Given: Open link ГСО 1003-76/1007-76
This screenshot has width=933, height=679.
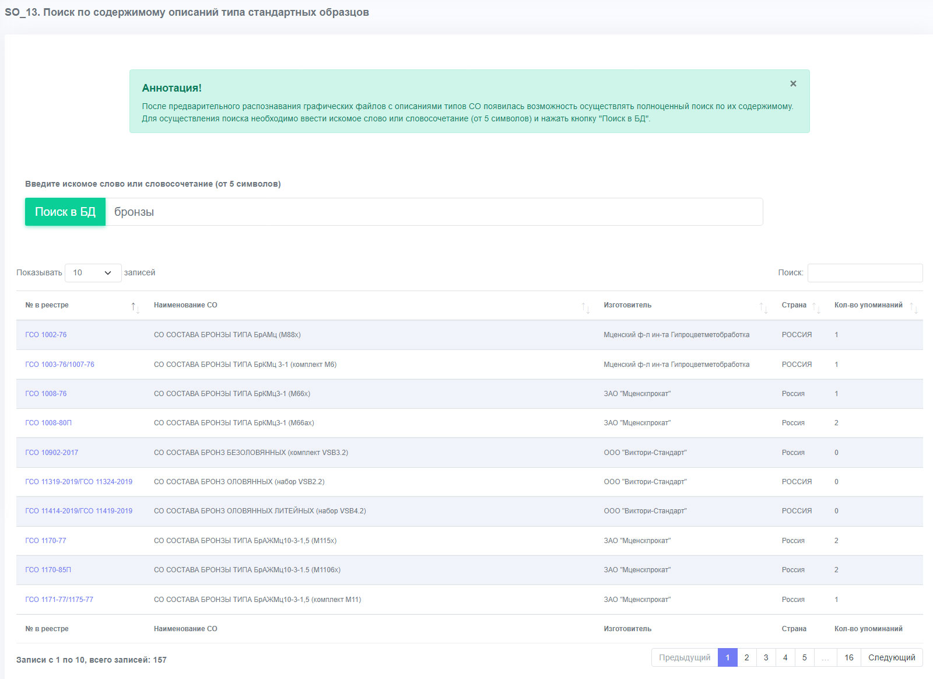Looking at the screenshot, I should pos(59,365).
